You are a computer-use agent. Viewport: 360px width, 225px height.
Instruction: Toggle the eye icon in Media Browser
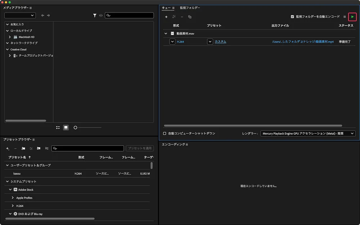click(101, 15)
